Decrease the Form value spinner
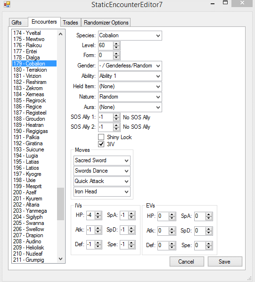The width and height of the screenshot is (255, 282). [116, 58]
